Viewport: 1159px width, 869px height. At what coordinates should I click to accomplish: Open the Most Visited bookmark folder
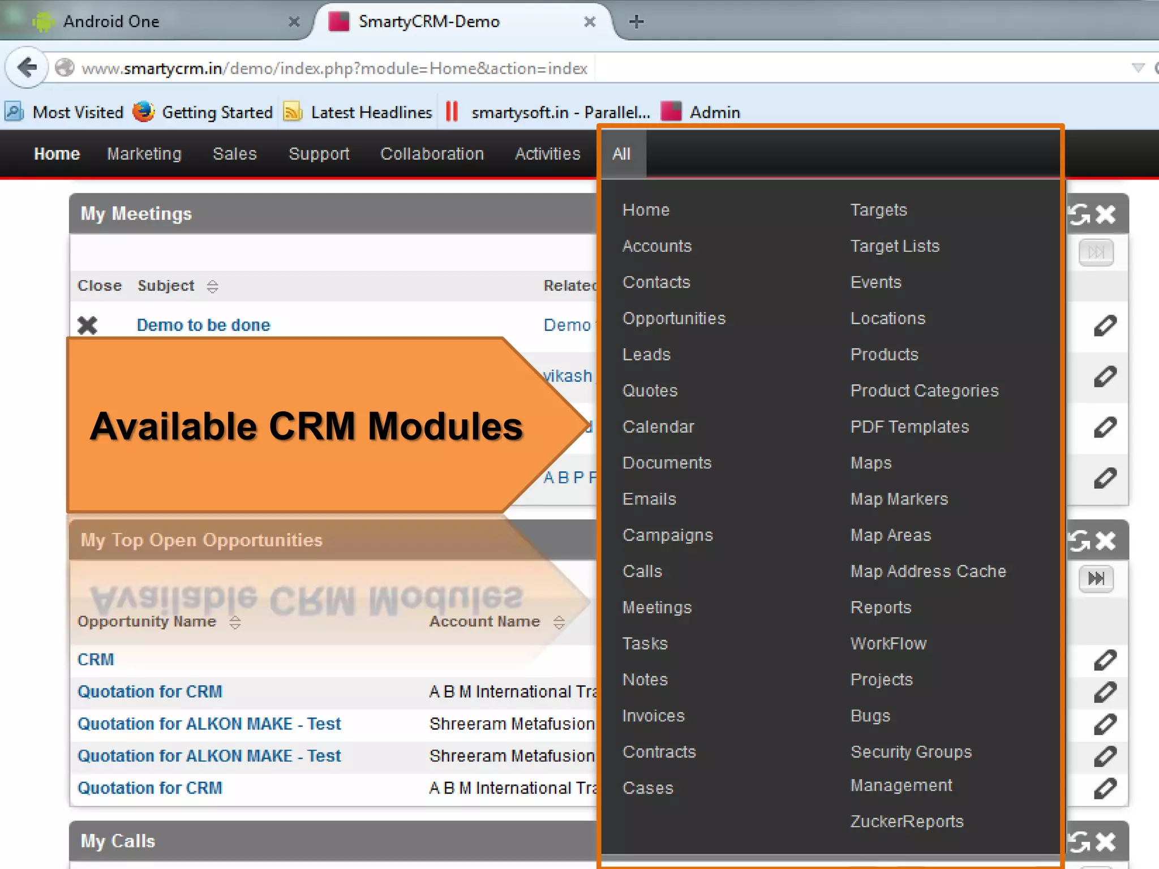click(64, 112)
